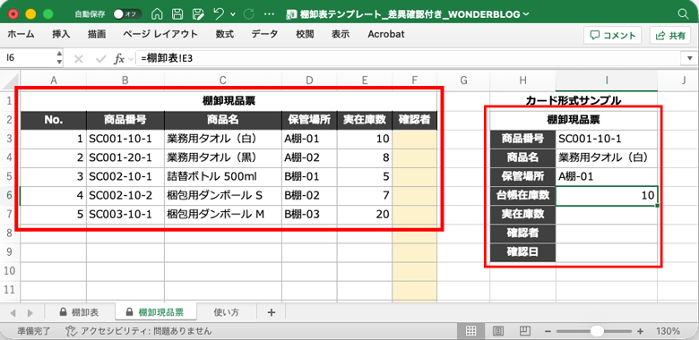Screen dimensions: 699x340
Task: Select cell 詰替ボトル 500ml
Action: (223, 176)
